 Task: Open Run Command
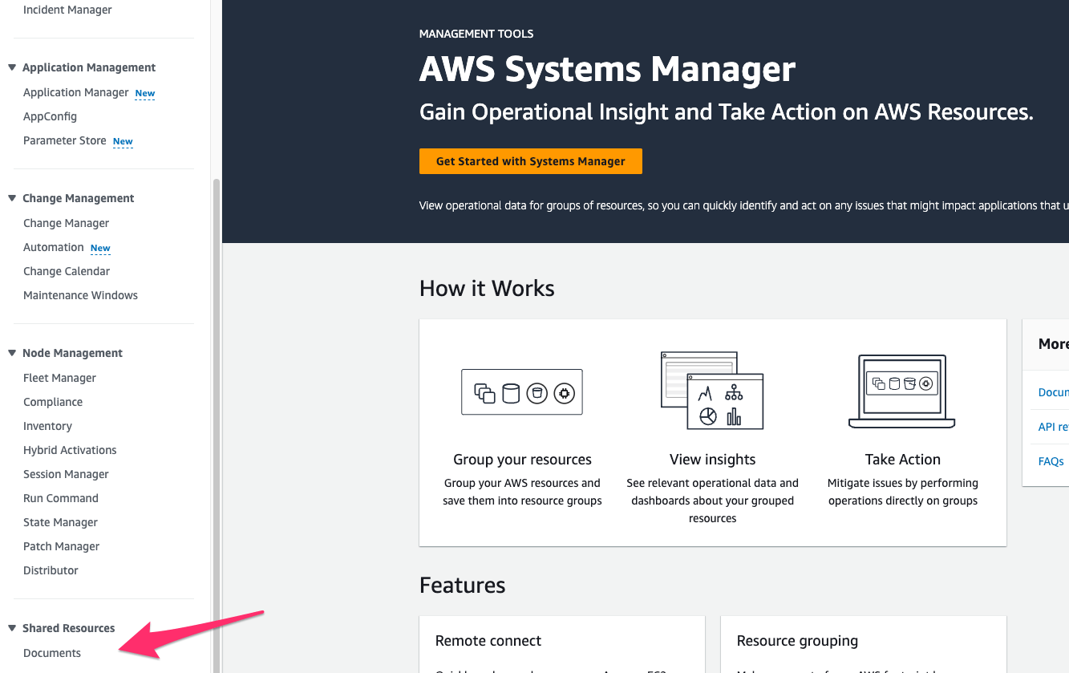coord(61,498)
